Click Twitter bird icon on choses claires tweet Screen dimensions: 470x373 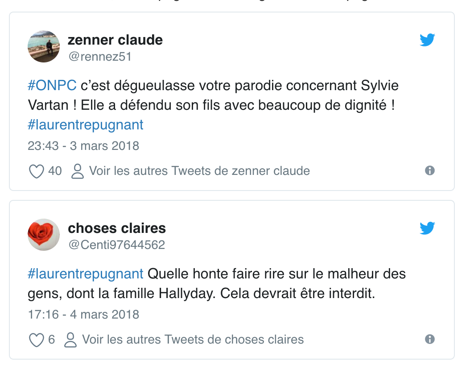tap(427, 228)
